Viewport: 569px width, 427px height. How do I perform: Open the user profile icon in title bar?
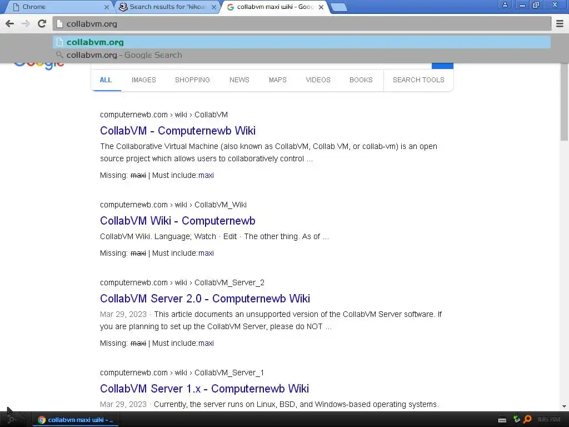505,4
